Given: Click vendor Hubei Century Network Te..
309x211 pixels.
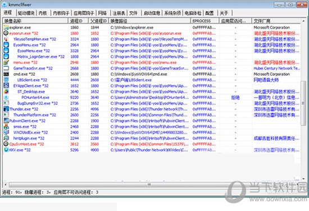Looking at the screenshot, I should [x=276, y=68].
